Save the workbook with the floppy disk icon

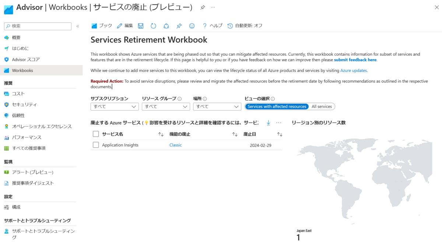pos(141,26)
